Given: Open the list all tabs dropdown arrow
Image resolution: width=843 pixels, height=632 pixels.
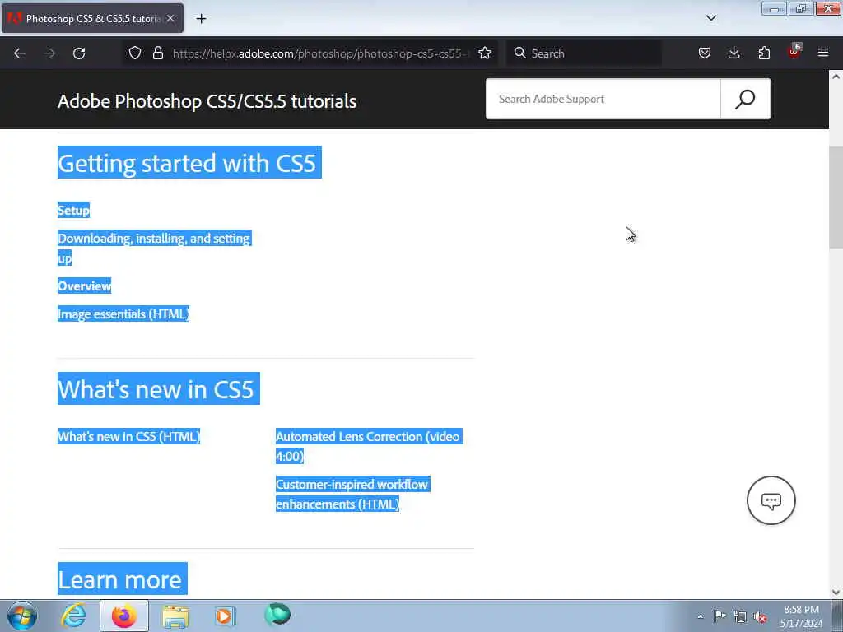Looking at the screenshot, I should click(x=710, y=18).
